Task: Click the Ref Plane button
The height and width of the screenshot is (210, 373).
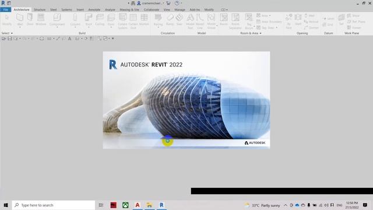Action: click(x=356, y=22)
